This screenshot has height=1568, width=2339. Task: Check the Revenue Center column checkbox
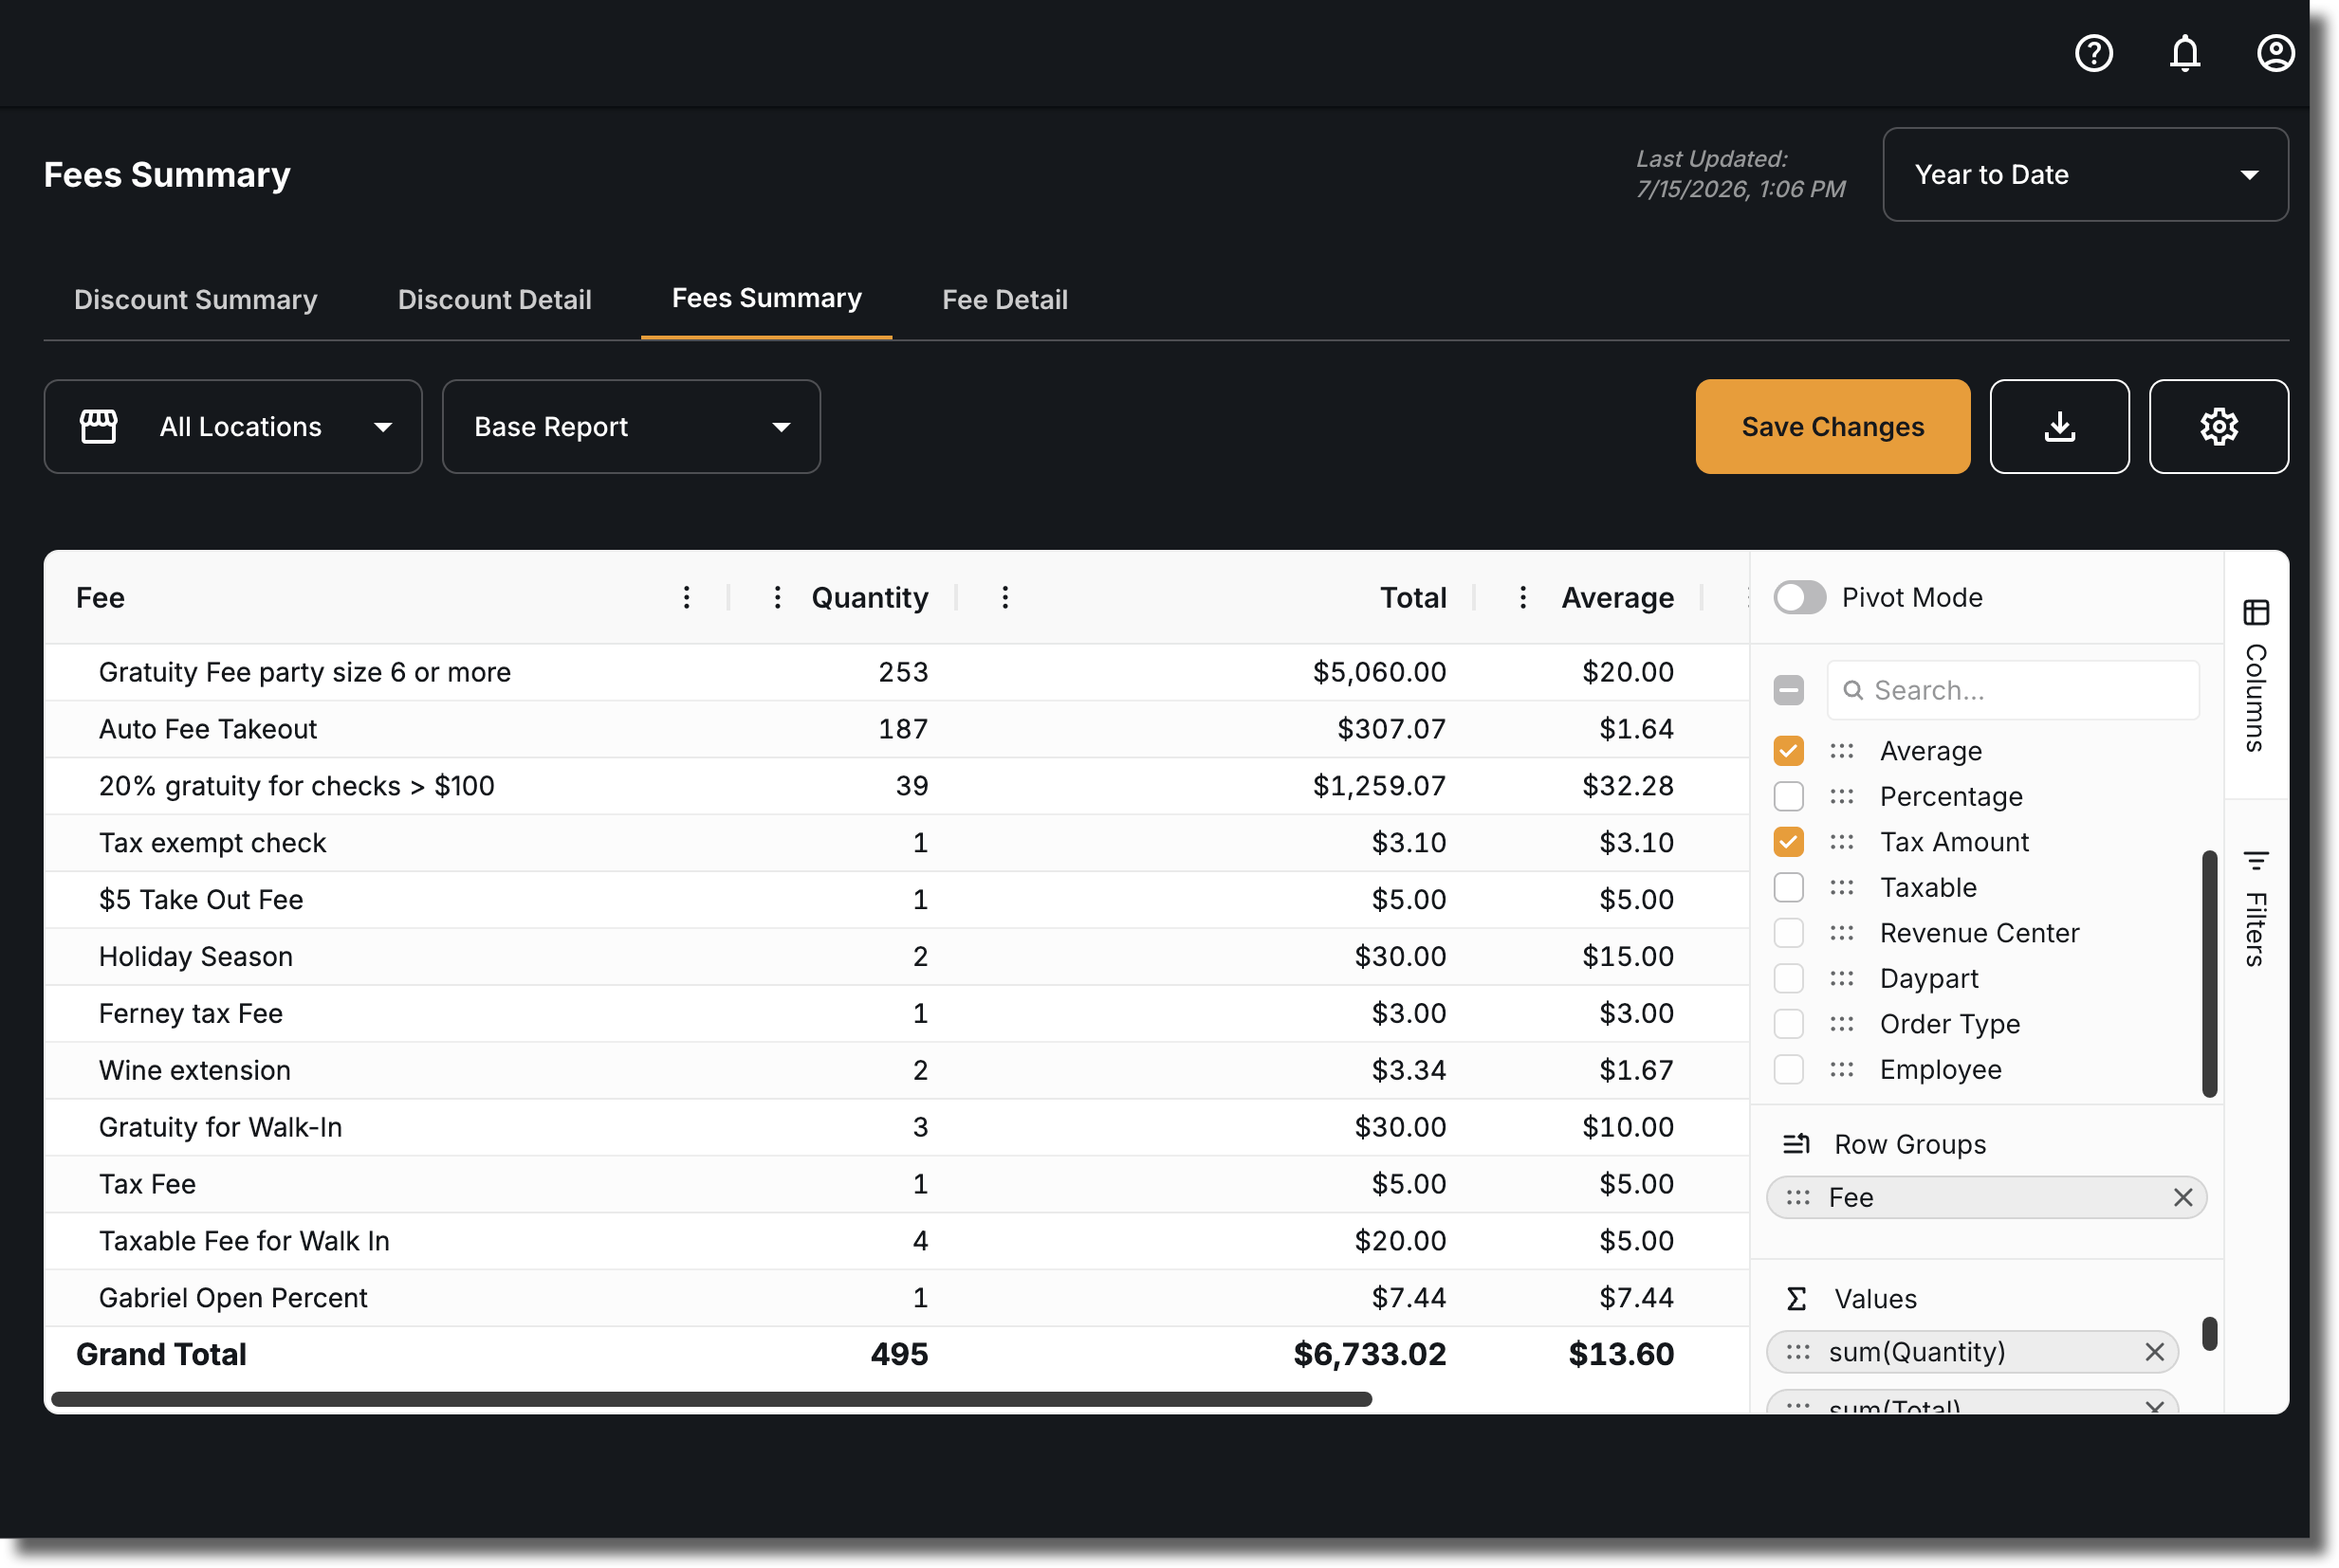(1788, 933)
